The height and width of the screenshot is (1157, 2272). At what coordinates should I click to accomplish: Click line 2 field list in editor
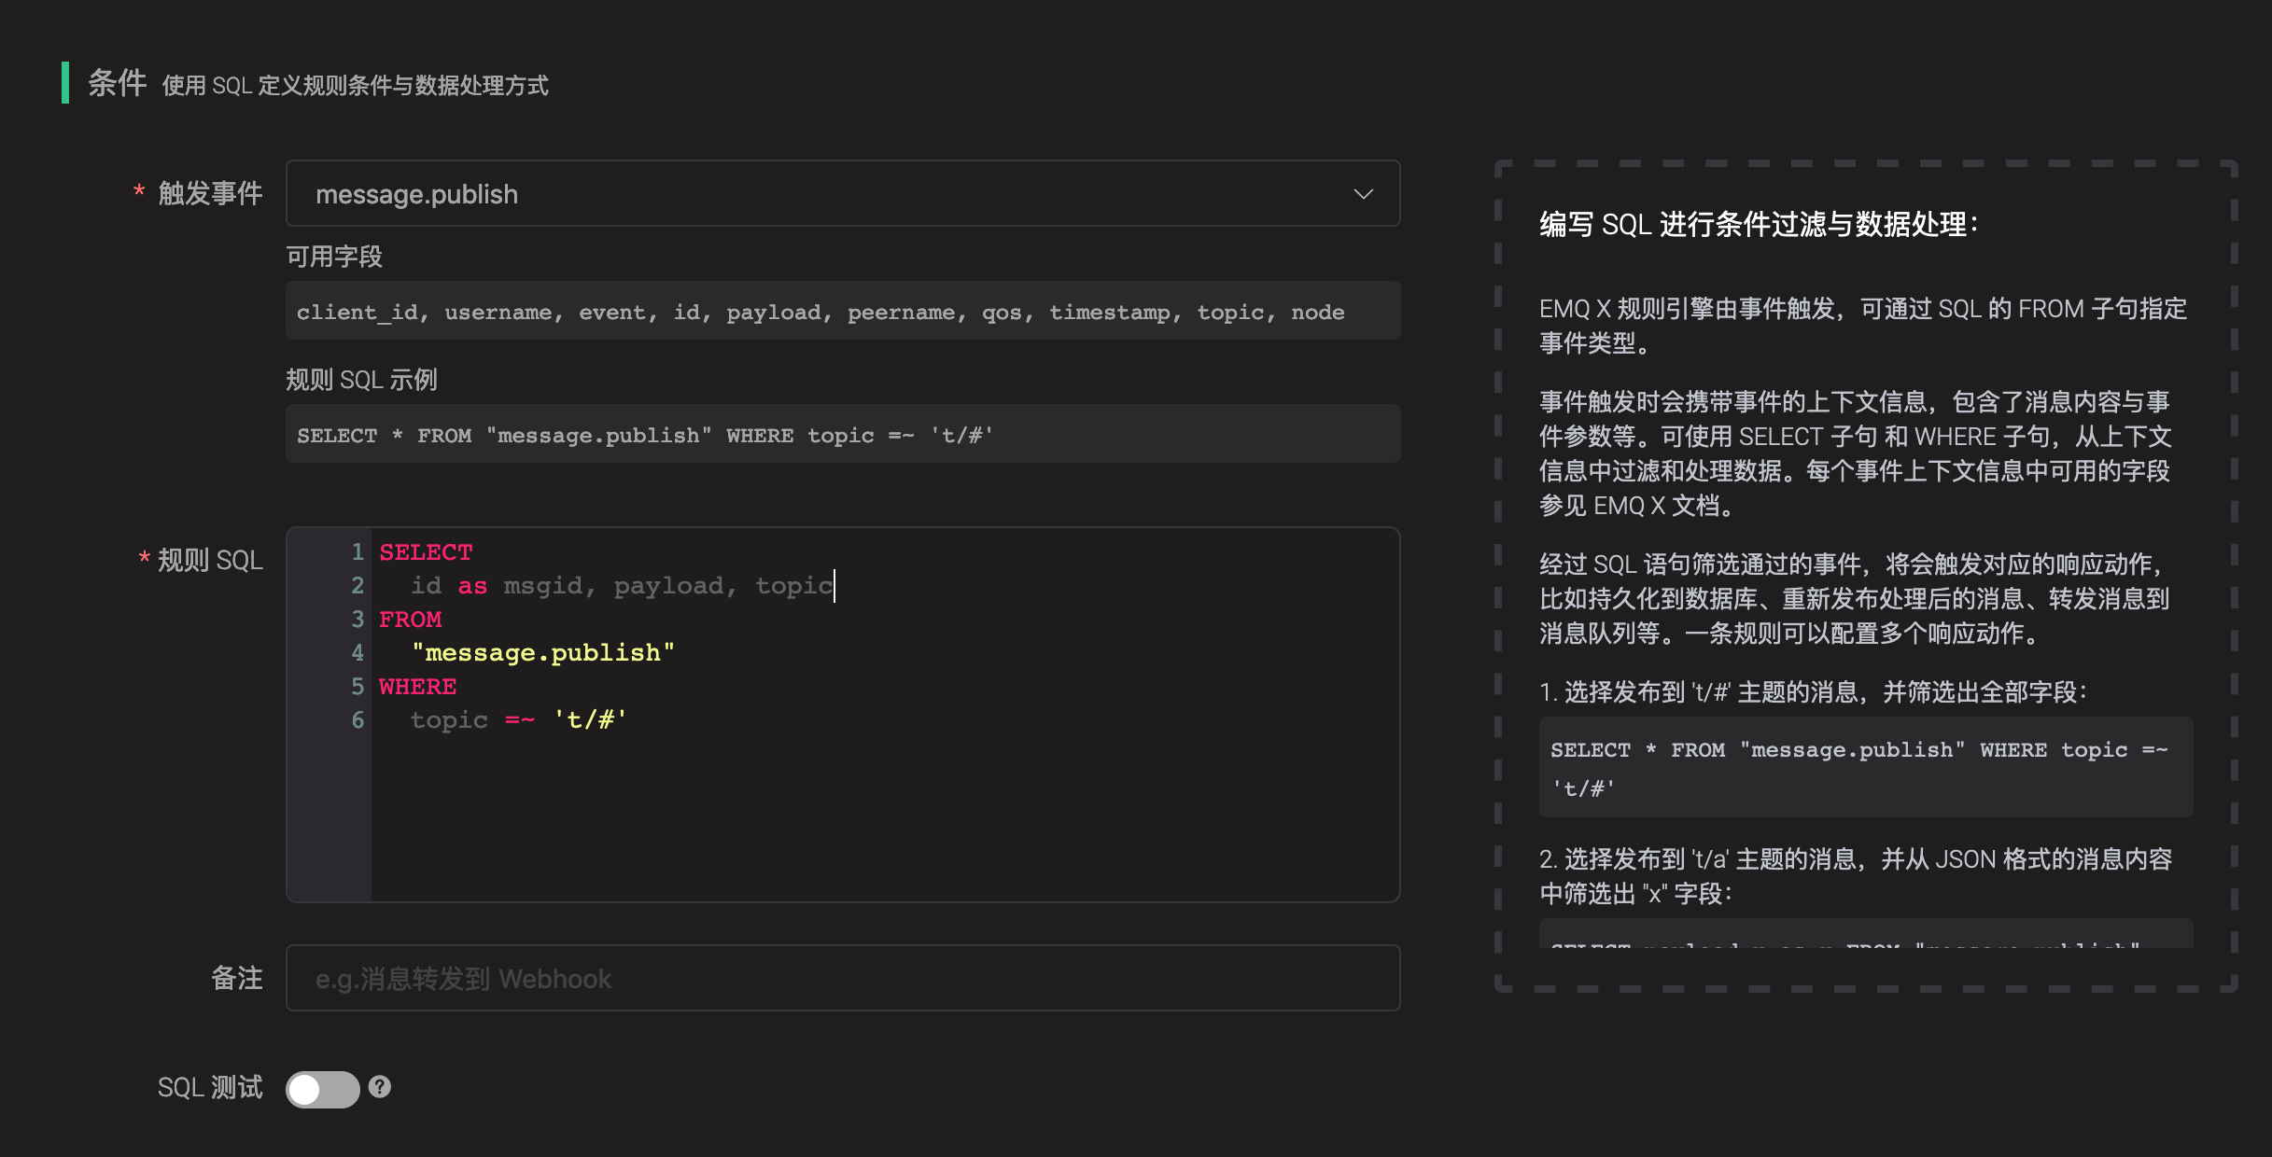(x=621, y=586)
